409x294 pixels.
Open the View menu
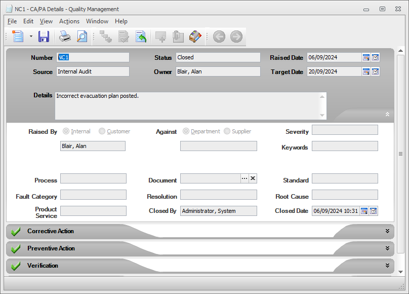coord(46,21)
